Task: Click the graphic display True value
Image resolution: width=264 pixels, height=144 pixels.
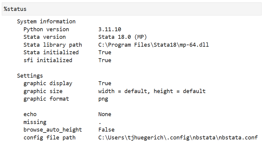Action: click(105, 83)
